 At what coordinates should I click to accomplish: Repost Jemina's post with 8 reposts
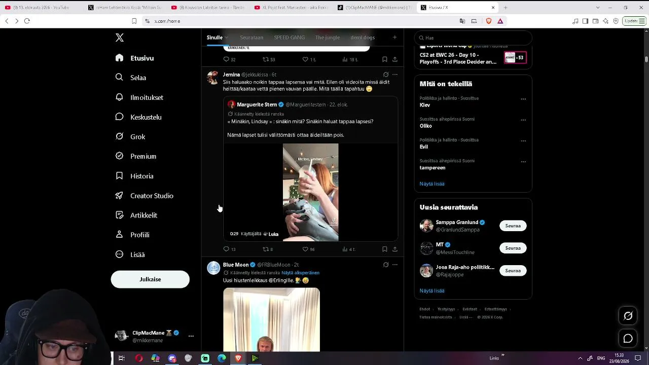point(268,249)
